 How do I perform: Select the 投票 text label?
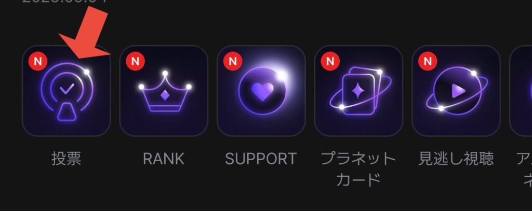coord(66,159)
